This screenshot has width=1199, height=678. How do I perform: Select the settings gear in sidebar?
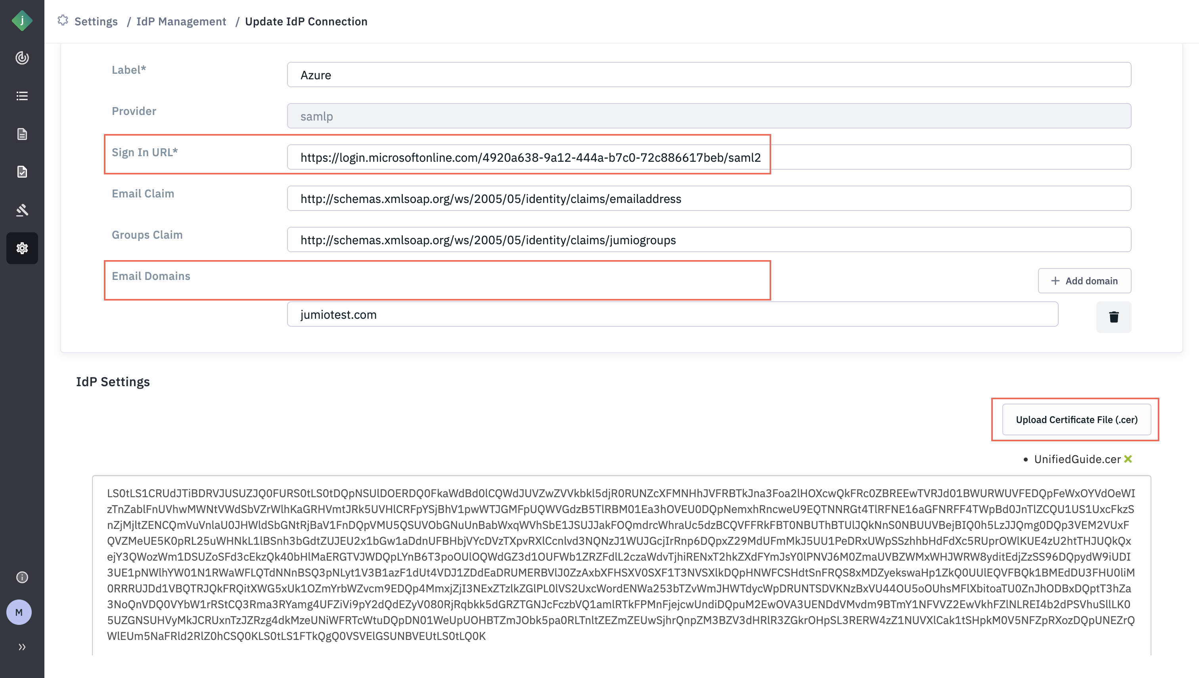point(22,248)
